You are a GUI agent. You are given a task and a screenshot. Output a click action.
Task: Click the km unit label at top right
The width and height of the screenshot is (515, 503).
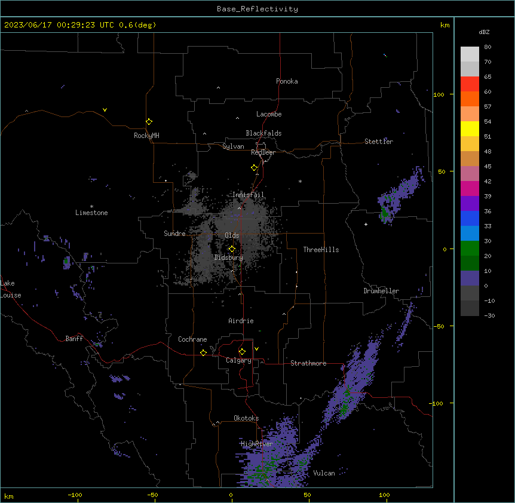445,25
